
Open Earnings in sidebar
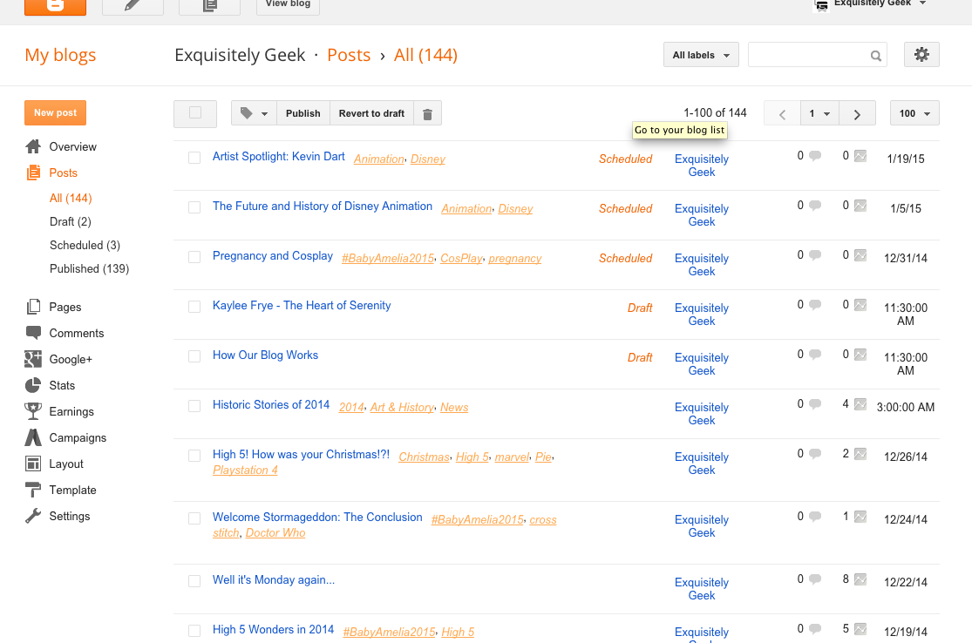pos(71,412)
